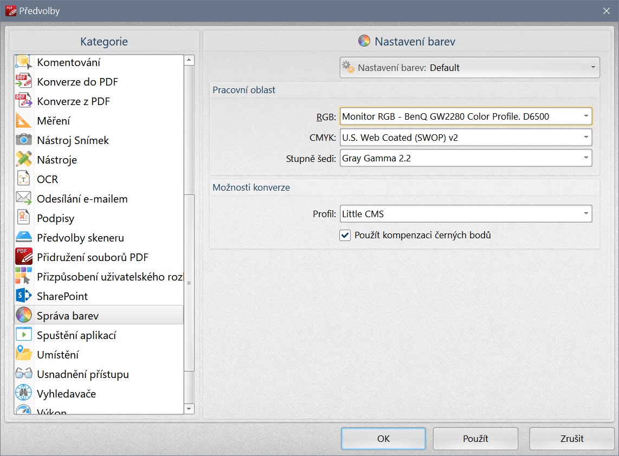Select the Měření category

pos(99,121)
